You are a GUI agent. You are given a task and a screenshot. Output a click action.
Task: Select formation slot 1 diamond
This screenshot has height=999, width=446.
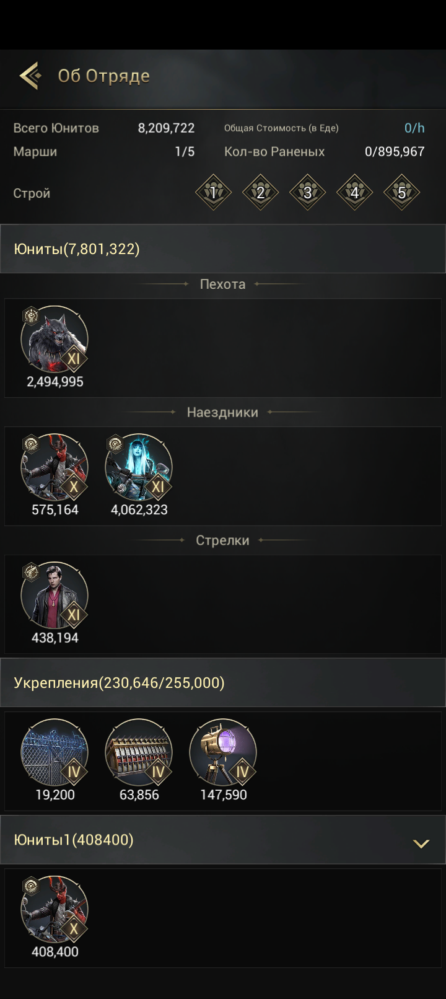[x=213, y=192]
